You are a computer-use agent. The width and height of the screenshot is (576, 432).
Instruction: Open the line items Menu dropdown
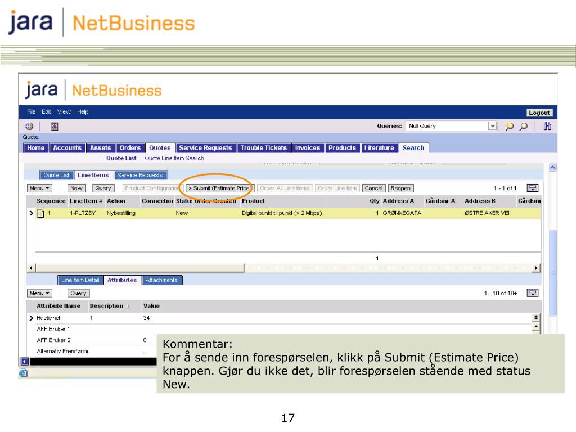click(39, 188)
